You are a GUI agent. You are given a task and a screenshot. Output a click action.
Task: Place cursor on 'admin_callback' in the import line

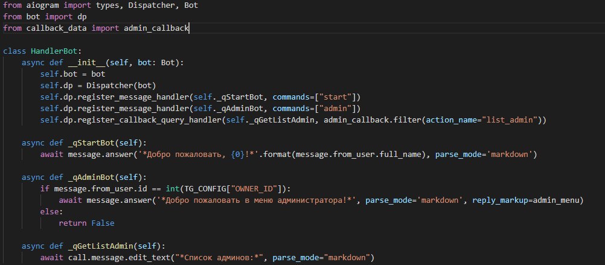point(156,28)
